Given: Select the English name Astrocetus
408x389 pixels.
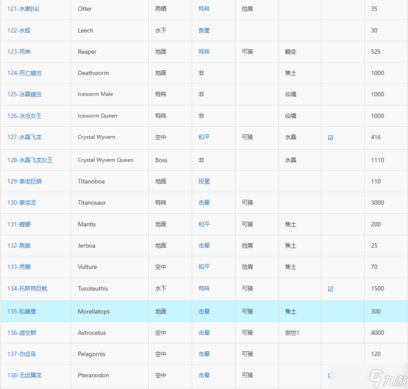Looking at the screenshot, I should click(92, 333).
